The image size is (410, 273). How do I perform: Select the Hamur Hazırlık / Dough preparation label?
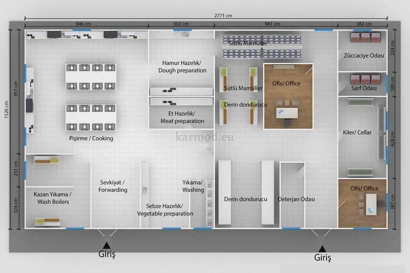click(x=182, y=67)
